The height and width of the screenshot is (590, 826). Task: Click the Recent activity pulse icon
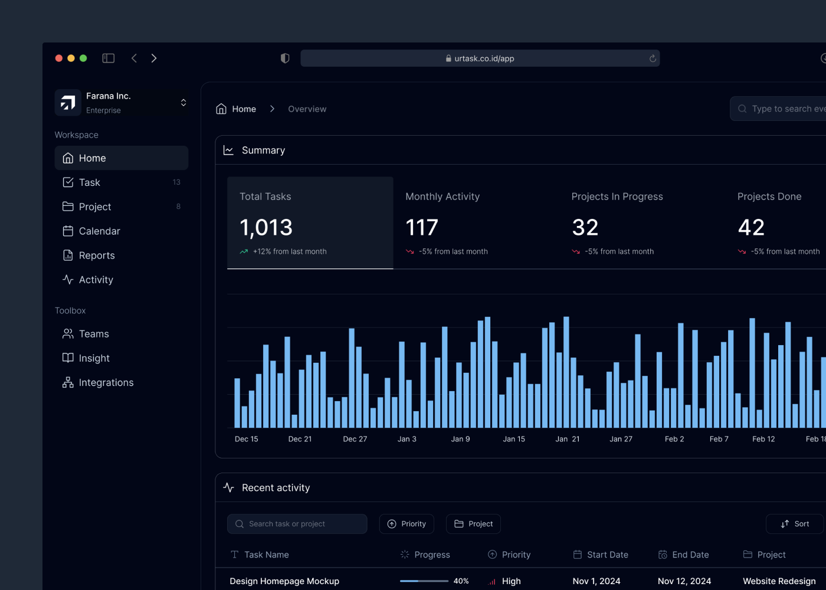(228, 488)
